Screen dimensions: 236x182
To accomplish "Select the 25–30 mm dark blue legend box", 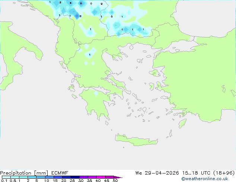I will click(x=75, y=177).
